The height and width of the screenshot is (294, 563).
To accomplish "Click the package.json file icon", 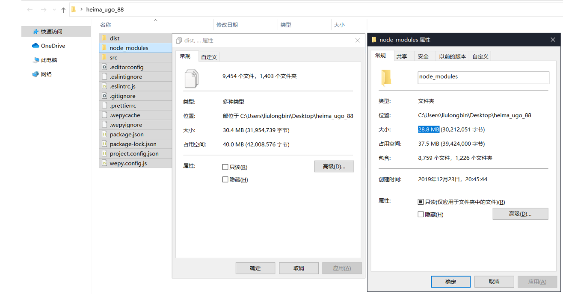I will [104, 134].
